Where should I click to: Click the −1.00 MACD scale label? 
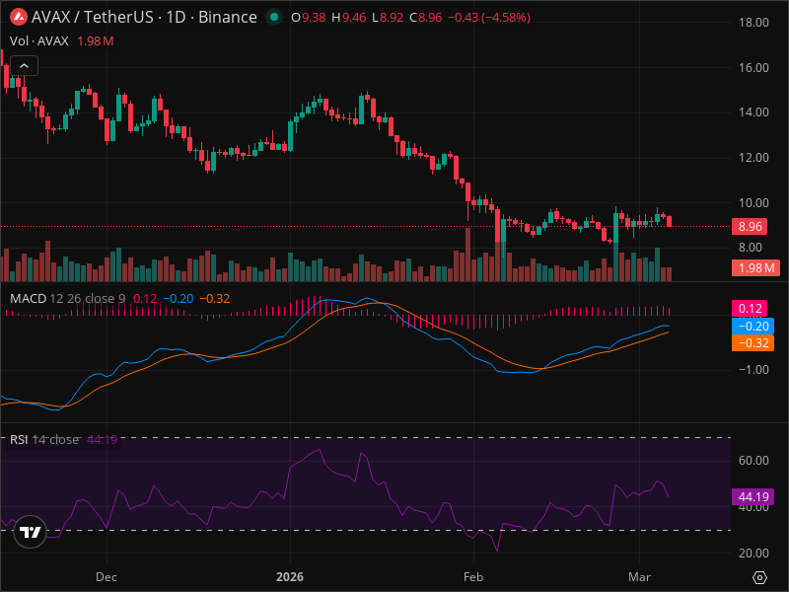[x=753, y=369]
